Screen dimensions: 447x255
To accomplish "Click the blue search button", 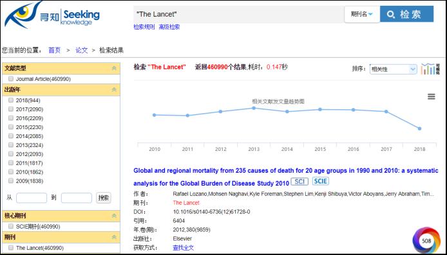I will [406, 14].
